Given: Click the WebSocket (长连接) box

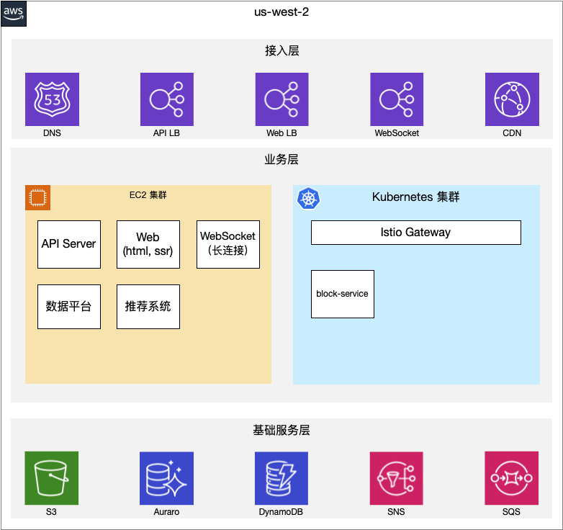Looking at the screenshot, I should (x=228, y=245).
